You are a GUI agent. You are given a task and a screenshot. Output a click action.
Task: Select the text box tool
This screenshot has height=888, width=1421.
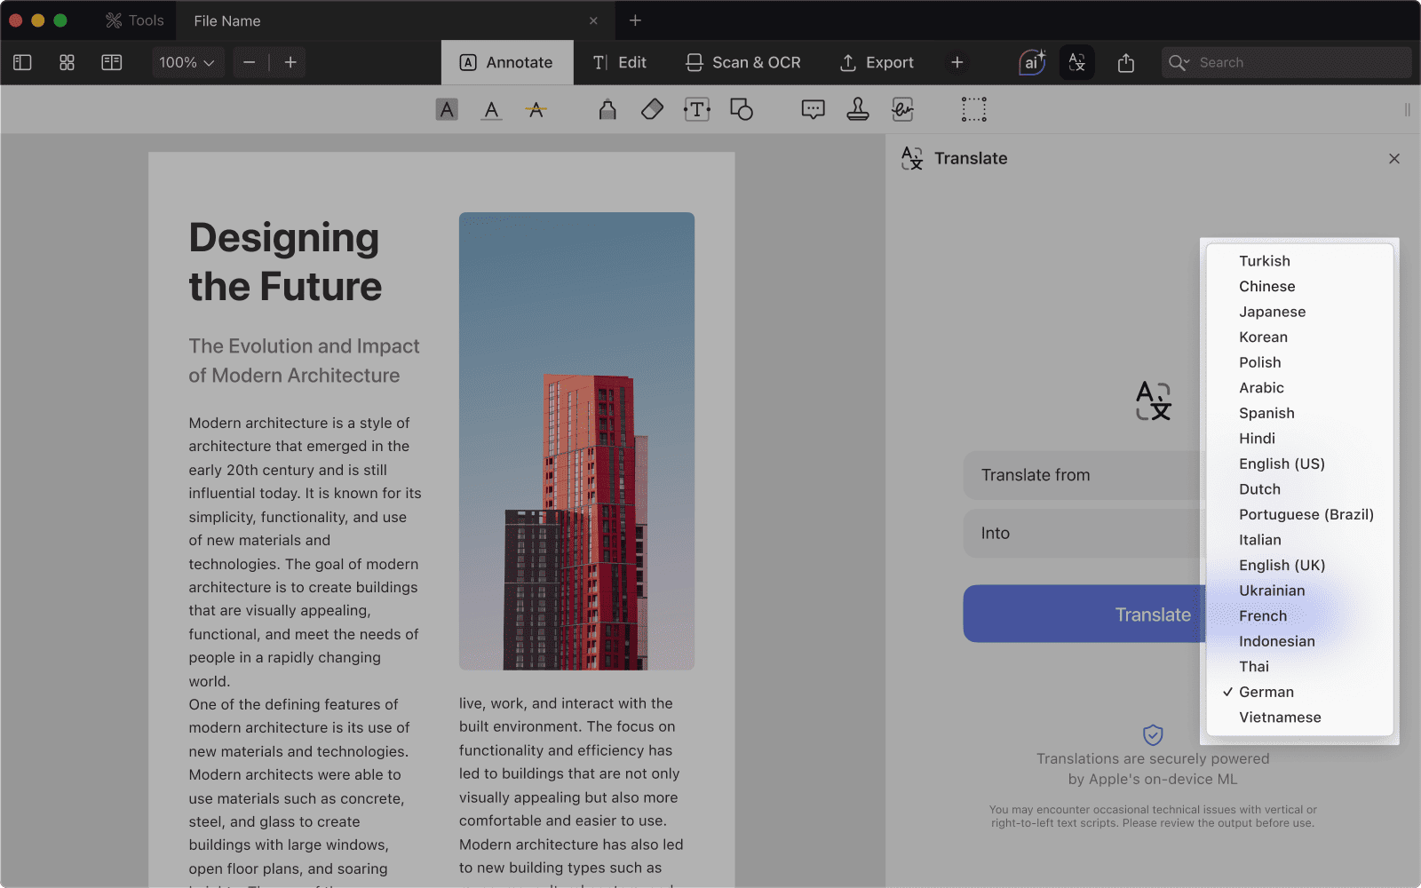click(696, 109)
